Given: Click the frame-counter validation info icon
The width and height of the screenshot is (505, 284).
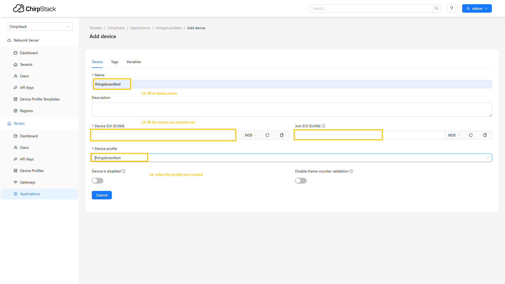Looking at the screenshot, I should point(351,171).
